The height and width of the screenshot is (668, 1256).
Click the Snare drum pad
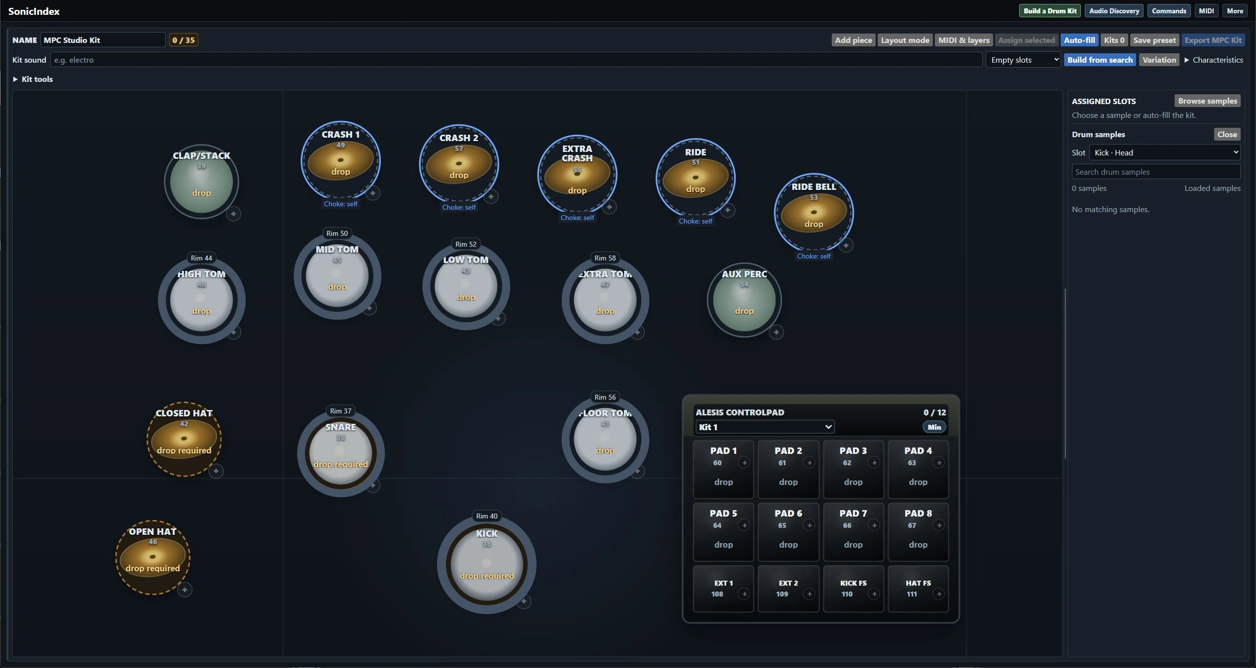pos(340,453)
